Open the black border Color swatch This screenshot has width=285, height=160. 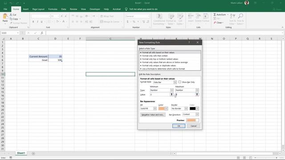(x=194, y=108)
